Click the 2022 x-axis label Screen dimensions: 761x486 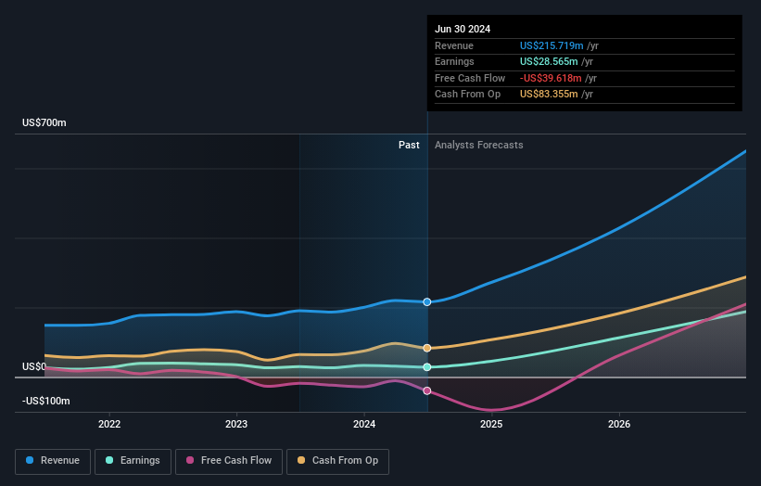click(109, 424)
